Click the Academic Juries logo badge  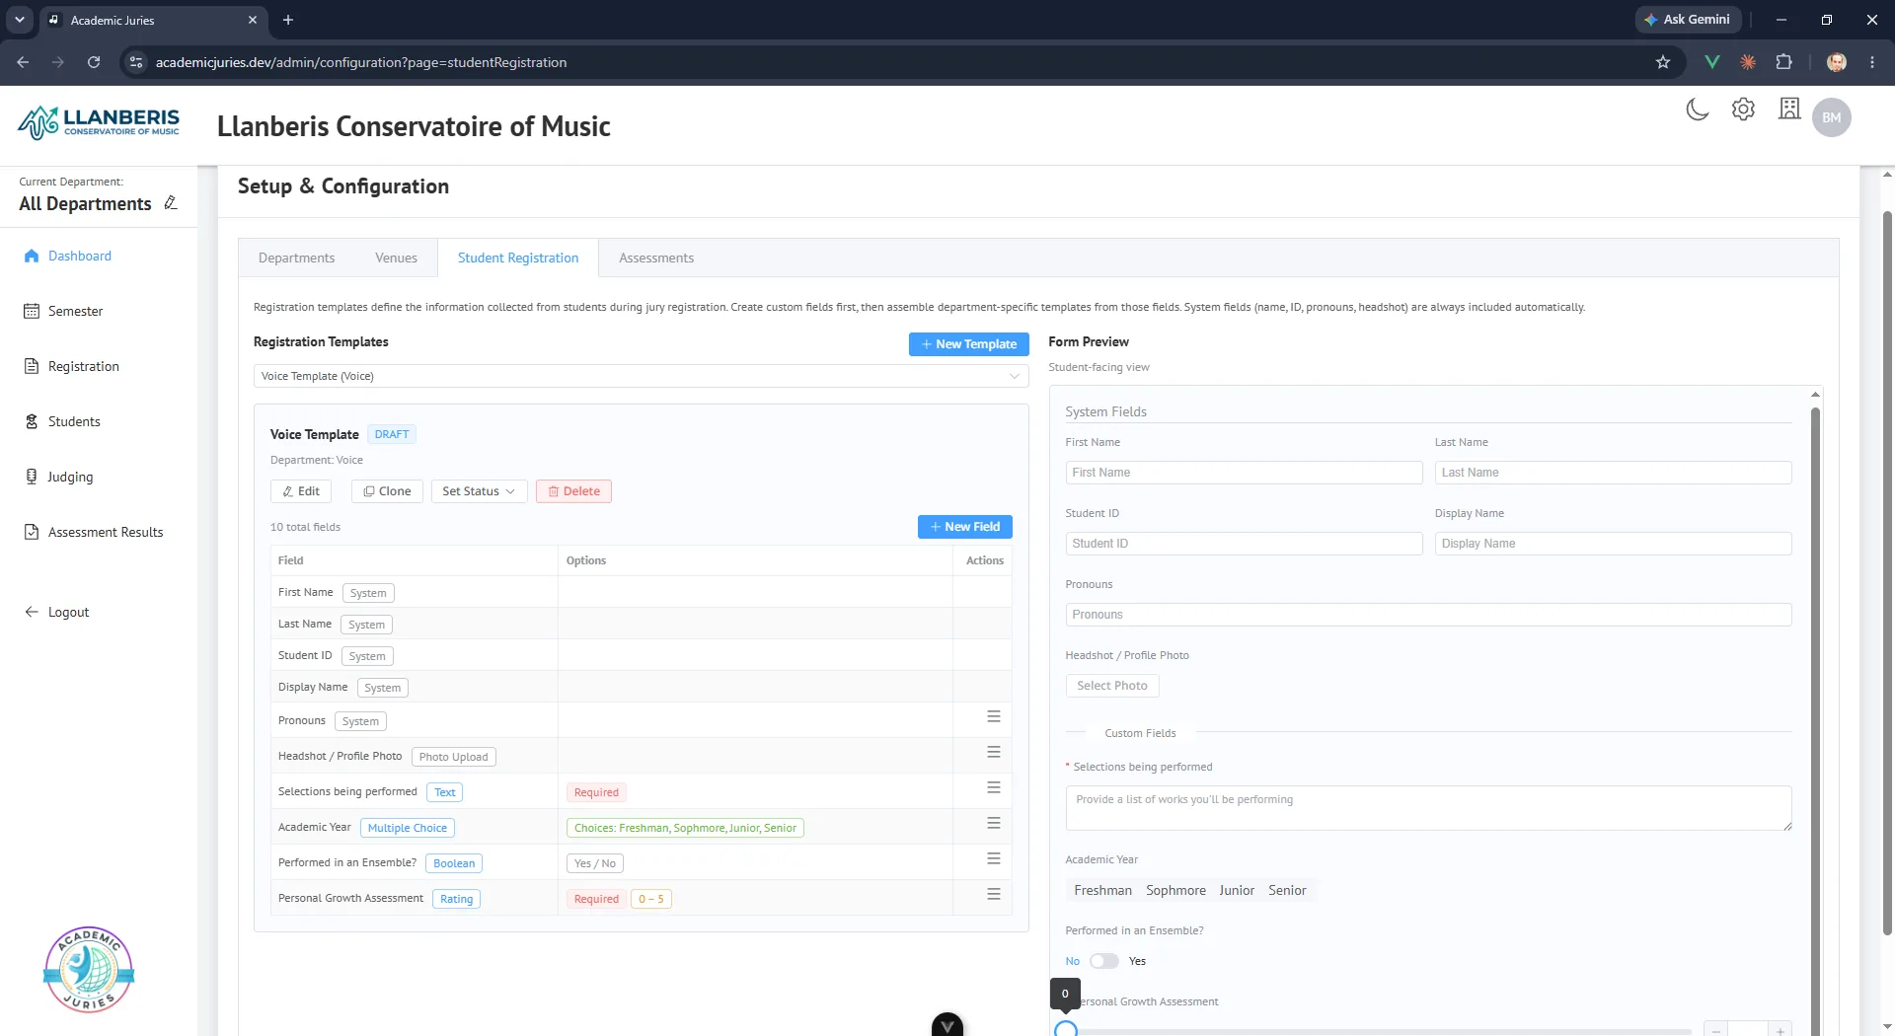coord(89,970)
